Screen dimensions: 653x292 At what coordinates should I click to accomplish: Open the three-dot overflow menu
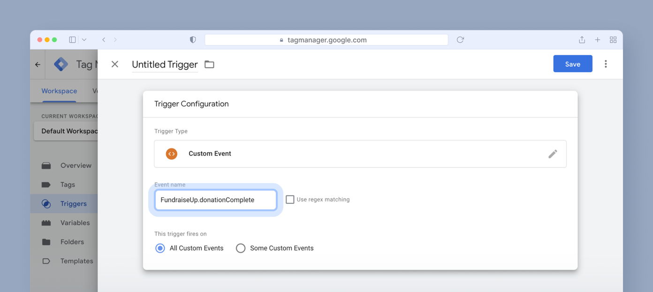pos(606,63)
